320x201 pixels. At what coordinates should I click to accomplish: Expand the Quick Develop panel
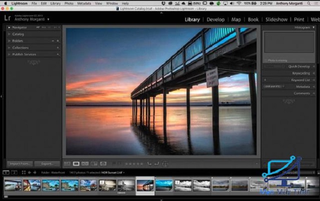pos(314,66)
